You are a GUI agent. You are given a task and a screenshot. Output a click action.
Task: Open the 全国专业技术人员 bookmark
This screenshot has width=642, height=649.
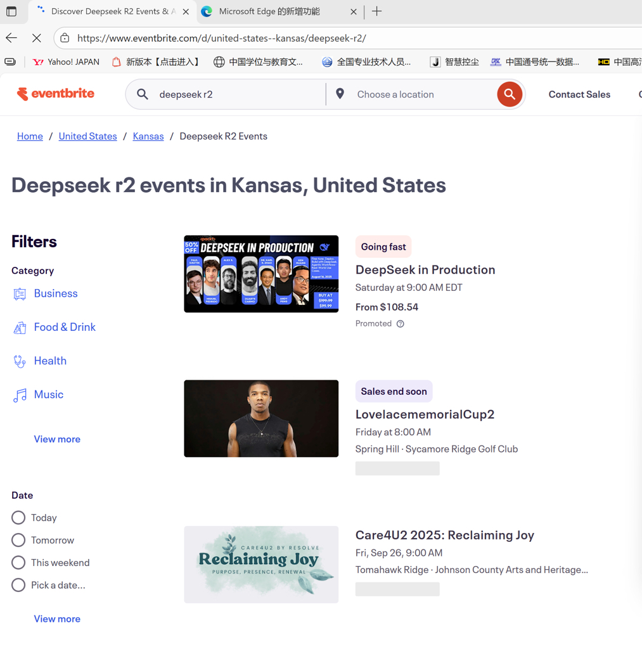(x=366, y=61)
